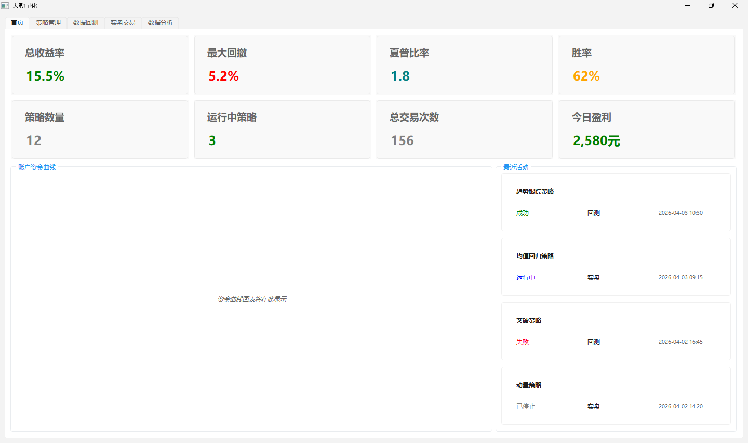Maximize or restore the application window
Viewport: 748px width, 443px height.
pyautogui.click(x=711, y=6)
